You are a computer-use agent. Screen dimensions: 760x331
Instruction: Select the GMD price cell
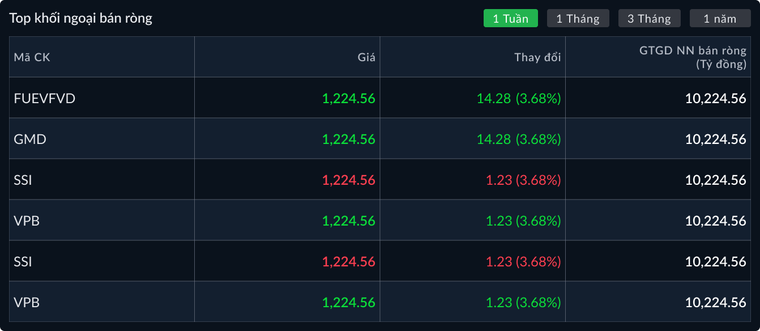(x=348, y=139)
